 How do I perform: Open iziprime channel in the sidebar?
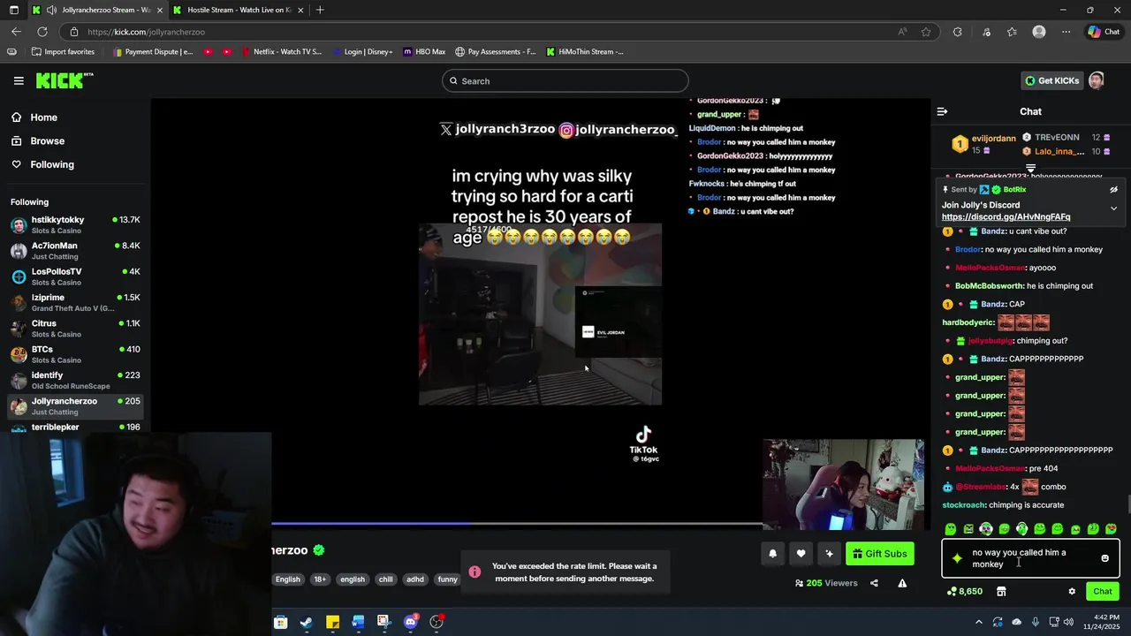pyautogui.click(x=75, y=302)
